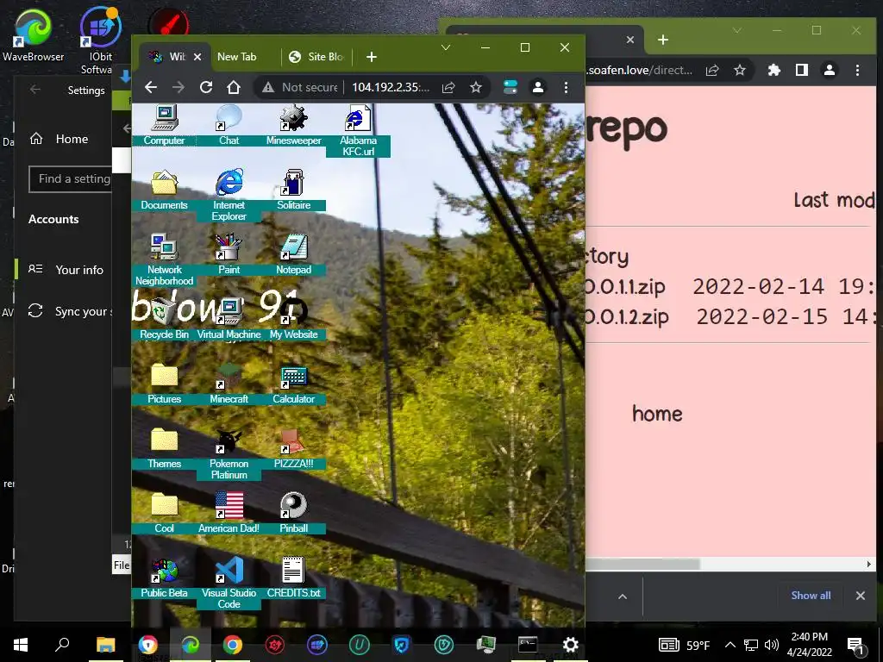Open the three-dot menu in the front browser

566,87
